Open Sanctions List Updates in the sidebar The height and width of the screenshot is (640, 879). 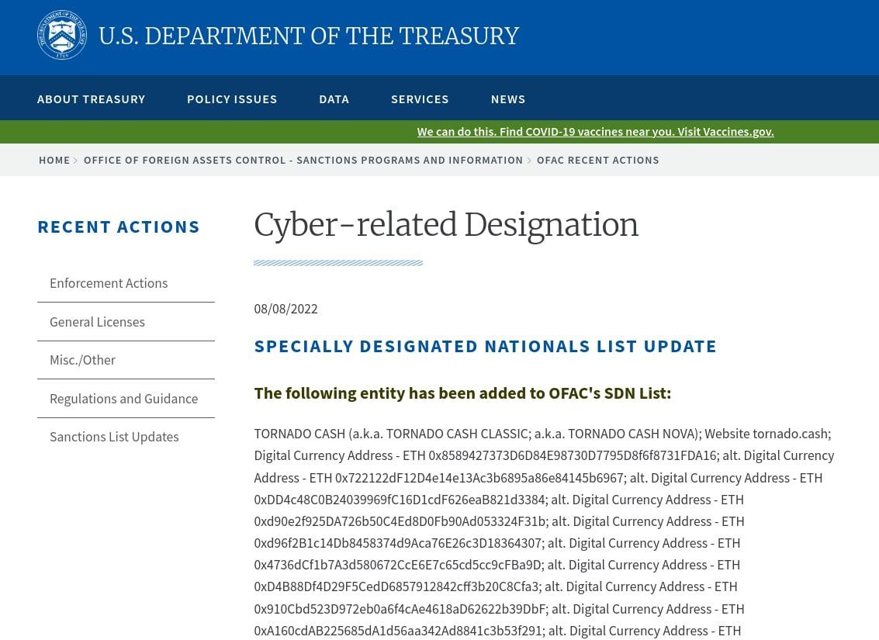point(114,437)
